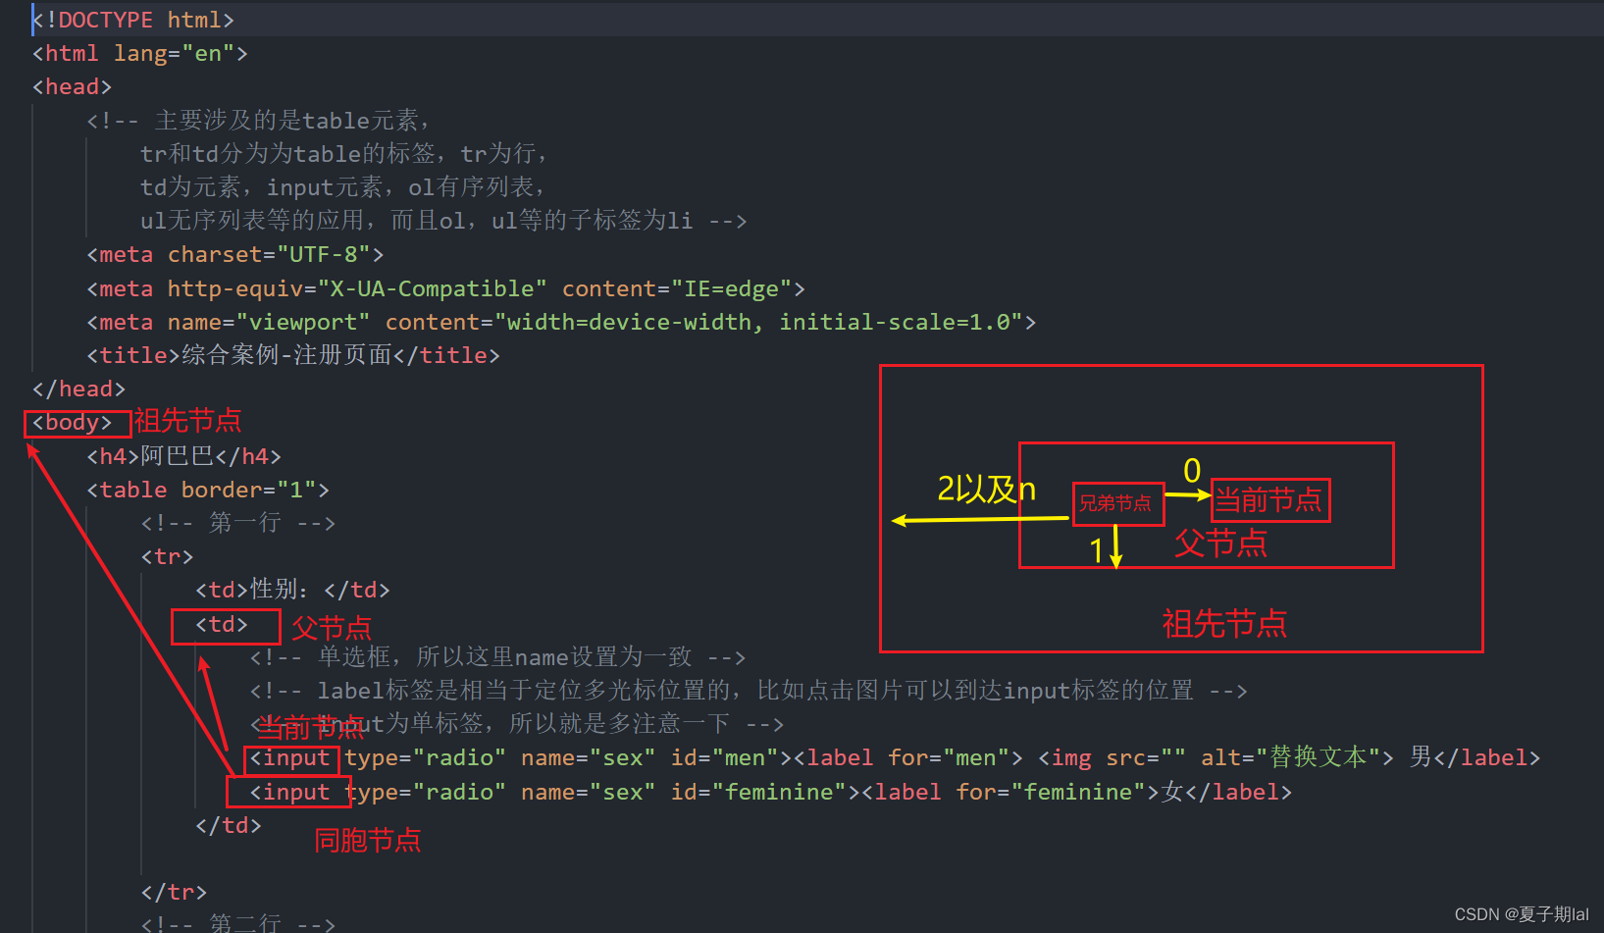The image size is (1604, 933).
Task: Select the second radio input with id feminine
Action: (x=288, y=792)
